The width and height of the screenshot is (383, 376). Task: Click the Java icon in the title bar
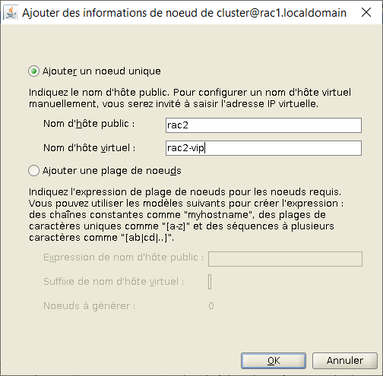click(x=11, y=13)
